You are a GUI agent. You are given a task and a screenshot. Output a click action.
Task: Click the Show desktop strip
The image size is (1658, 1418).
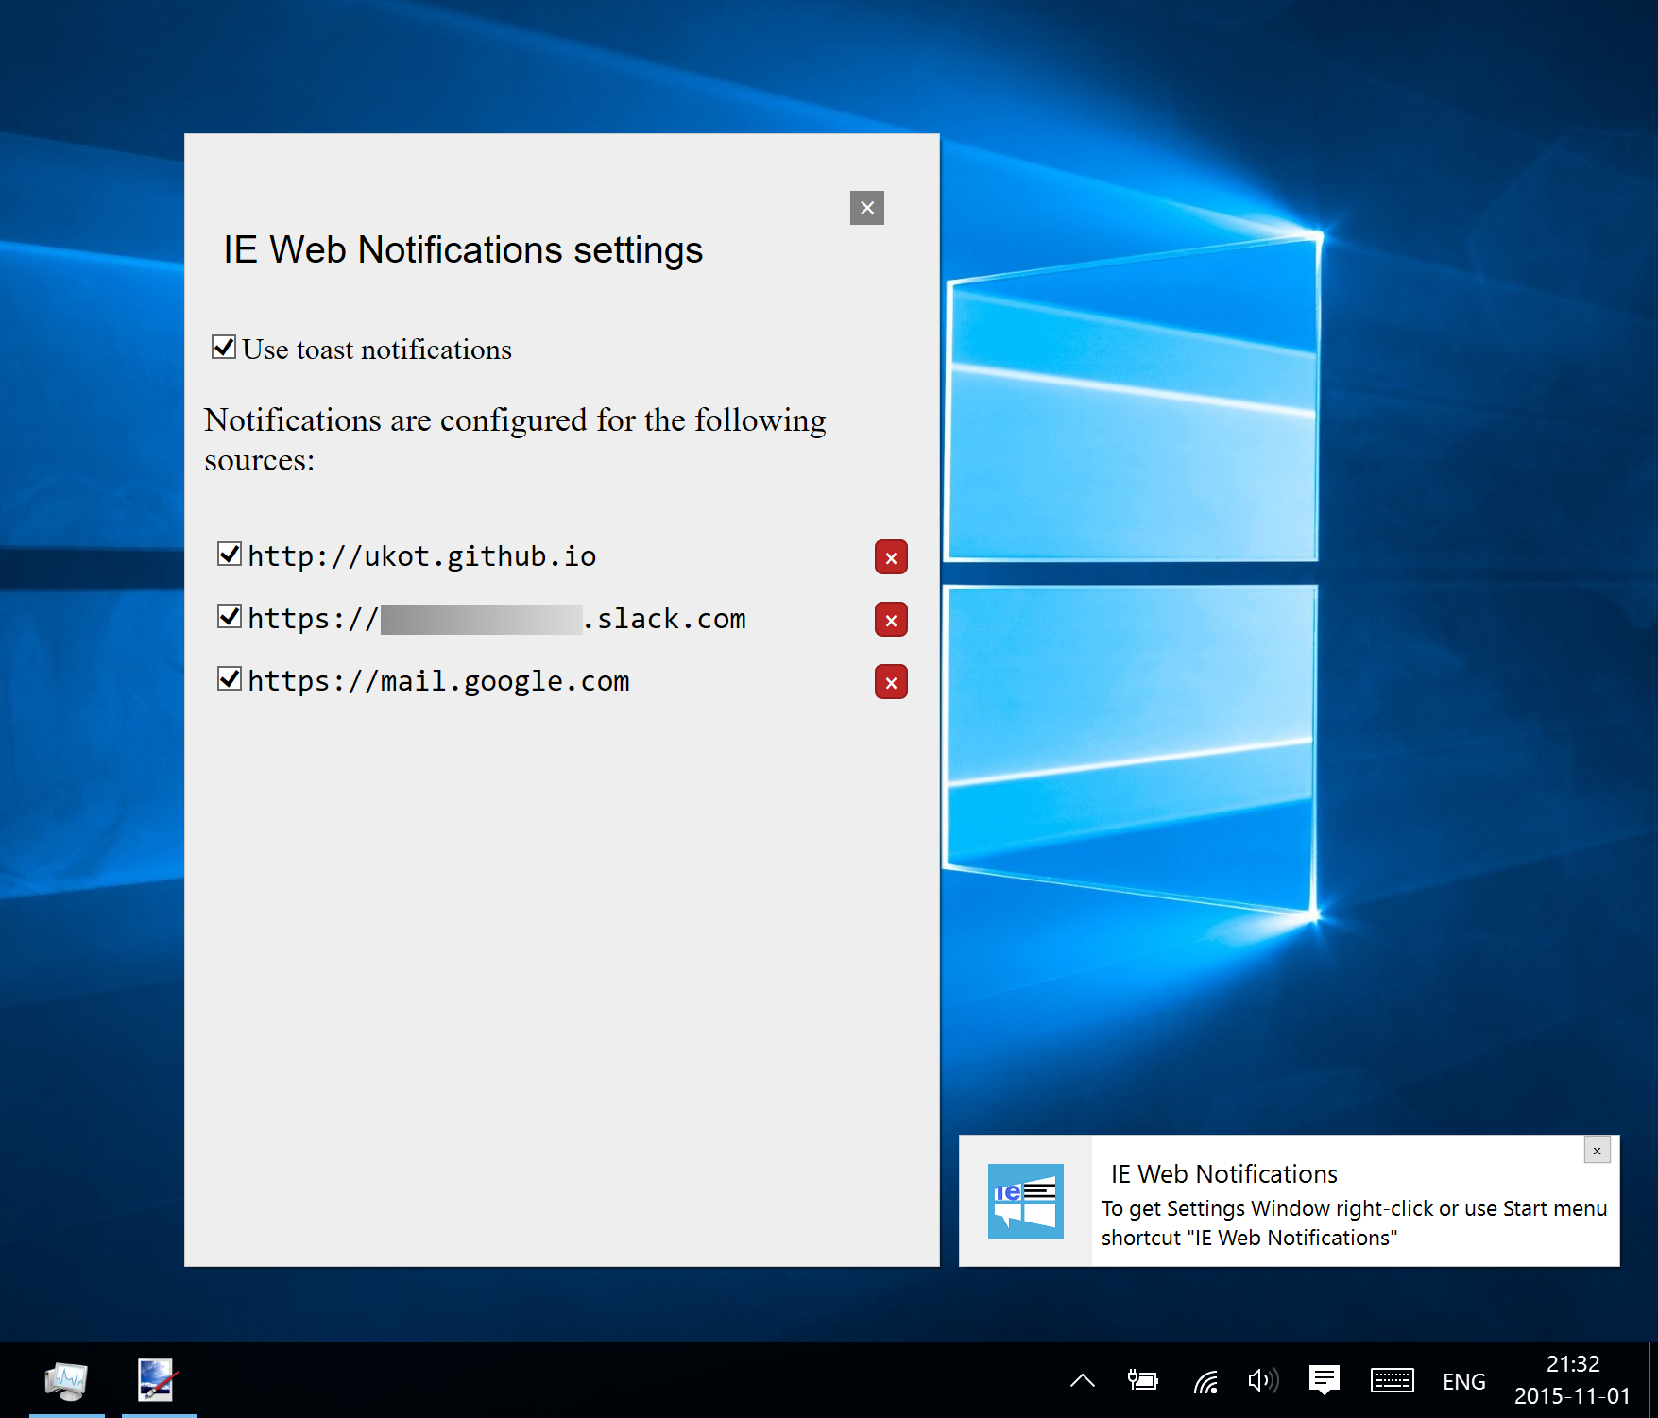pos(1652,1380)
